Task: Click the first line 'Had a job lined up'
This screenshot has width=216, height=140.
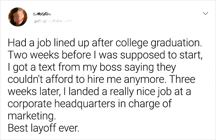Action: tap(49, 43)
